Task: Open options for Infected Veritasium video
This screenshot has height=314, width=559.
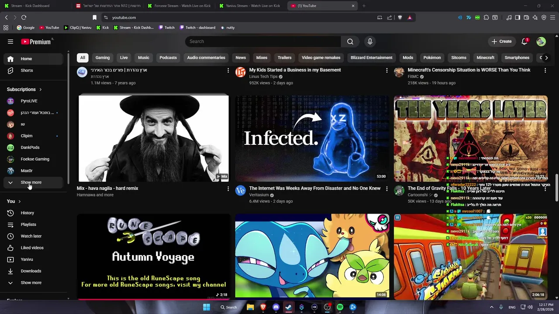Action: click(x=386, y=189)
